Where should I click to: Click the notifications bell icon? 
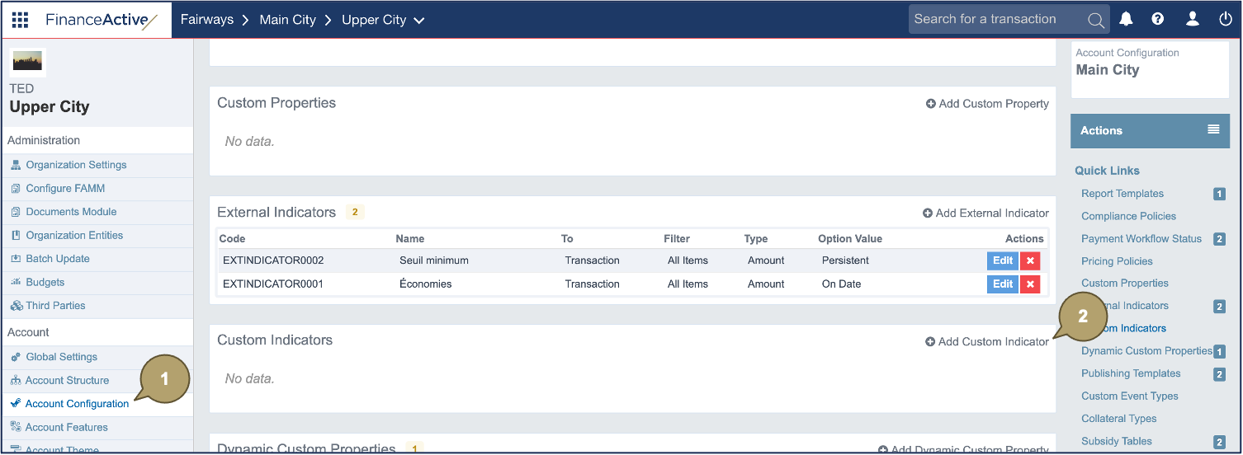coord(1126,19)
